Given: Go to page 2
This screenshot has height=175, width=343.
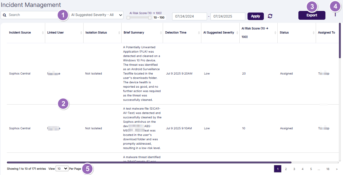Looking at the screenshot, I should click(286, 169).
